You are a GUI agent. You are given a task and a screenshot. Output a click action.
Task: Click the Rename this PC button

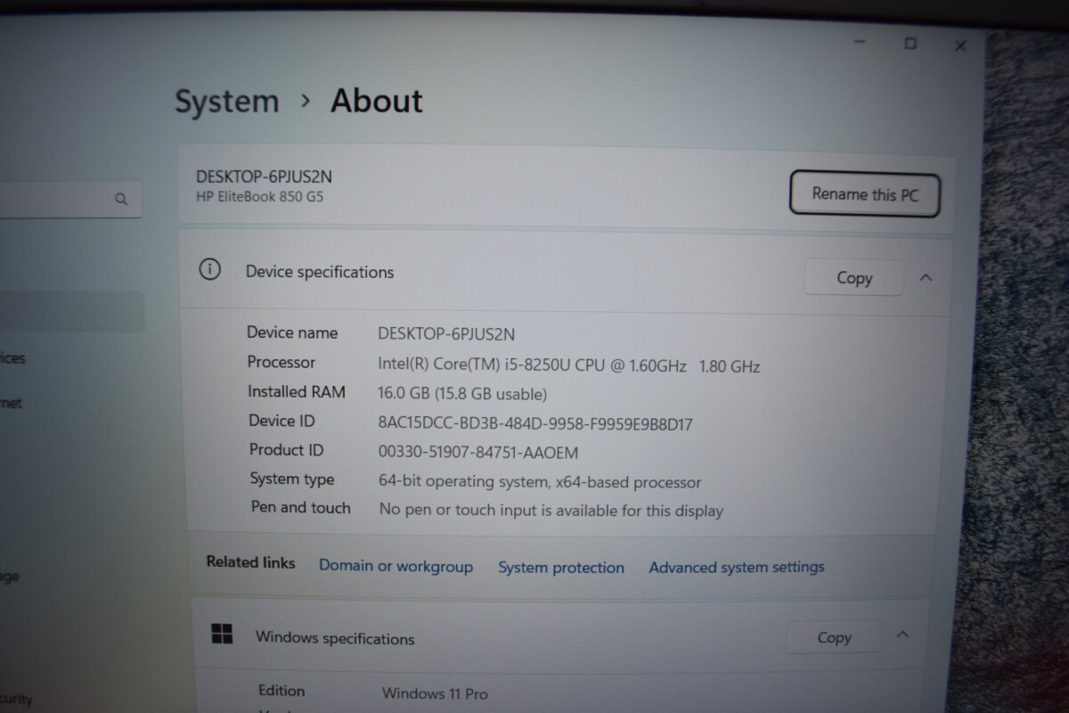[x=864, y=193]
